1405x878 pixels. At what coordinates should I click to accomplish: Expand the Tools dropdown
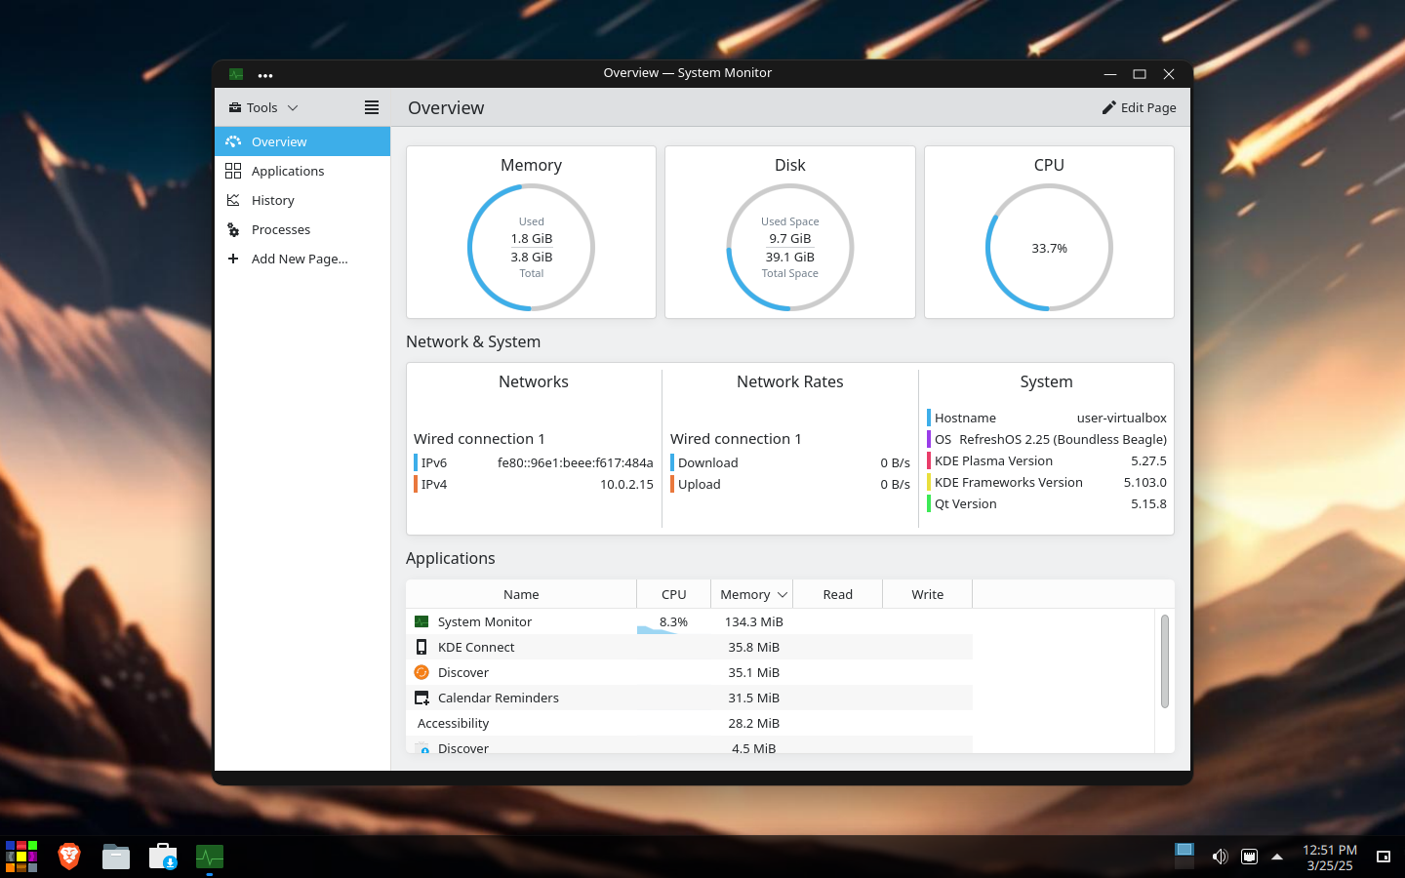coord(263,107)
